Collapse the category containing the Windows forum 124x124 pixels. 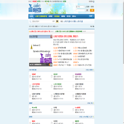[94, 103]
